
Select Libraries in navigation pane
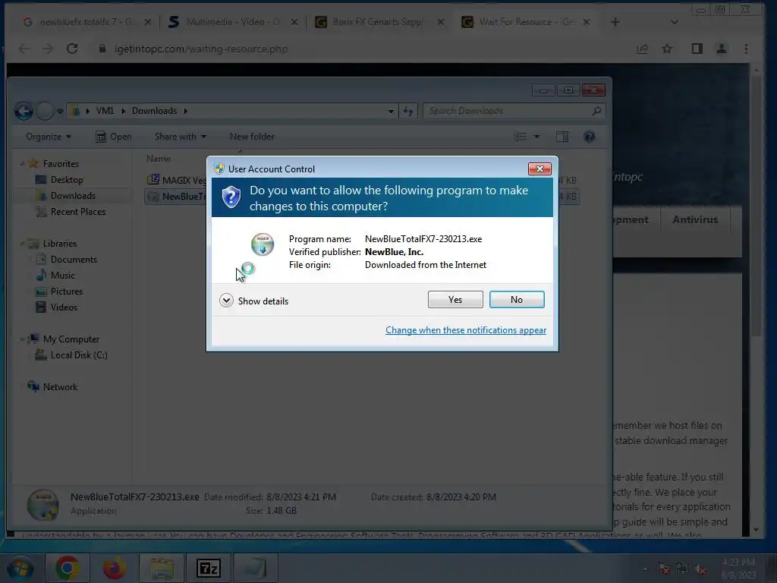click(x=59, y=244)
